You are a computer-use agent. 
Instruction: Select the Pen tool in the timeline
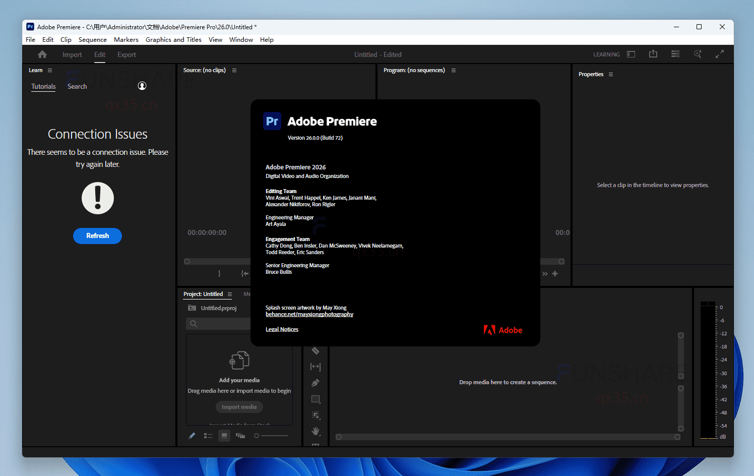tap(316, 383)
